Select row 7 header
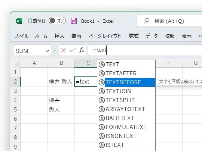This screenshot has height=151, width=202. coord(15,128)
